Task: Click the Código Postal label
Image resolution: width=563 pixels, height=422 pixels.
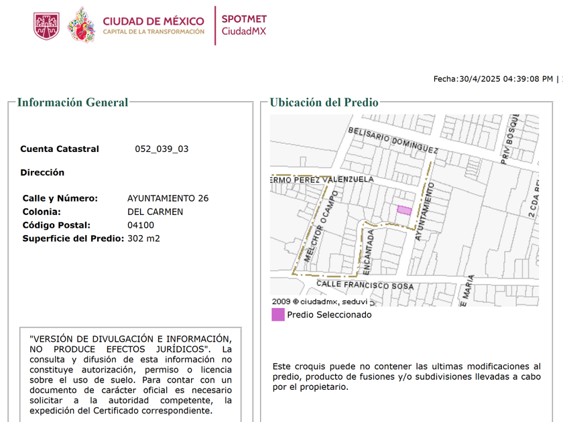Action: [x=56, y=225]
